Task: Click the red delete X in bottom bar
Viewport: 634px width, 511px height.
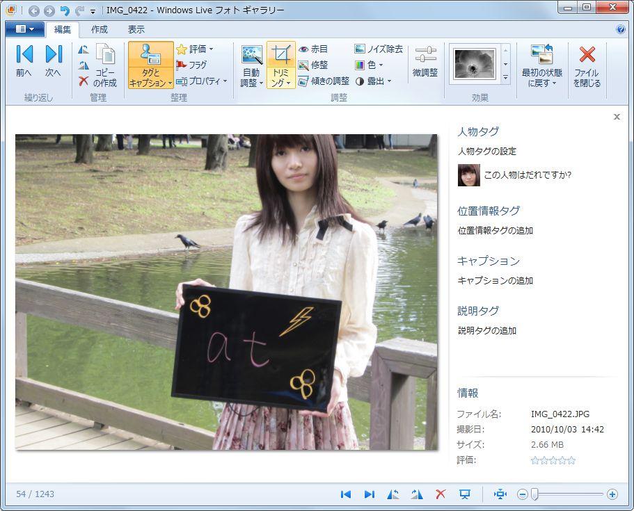Action: (441, 494)
